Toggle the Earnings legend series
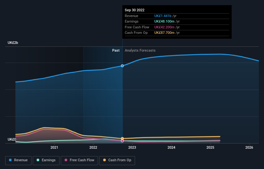The image size is (264, 169). [x=46, y=160]
